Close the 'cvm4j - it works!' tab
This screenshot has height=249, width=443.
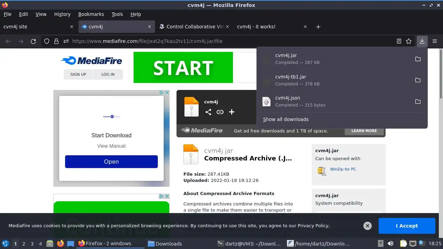(305, 27)
